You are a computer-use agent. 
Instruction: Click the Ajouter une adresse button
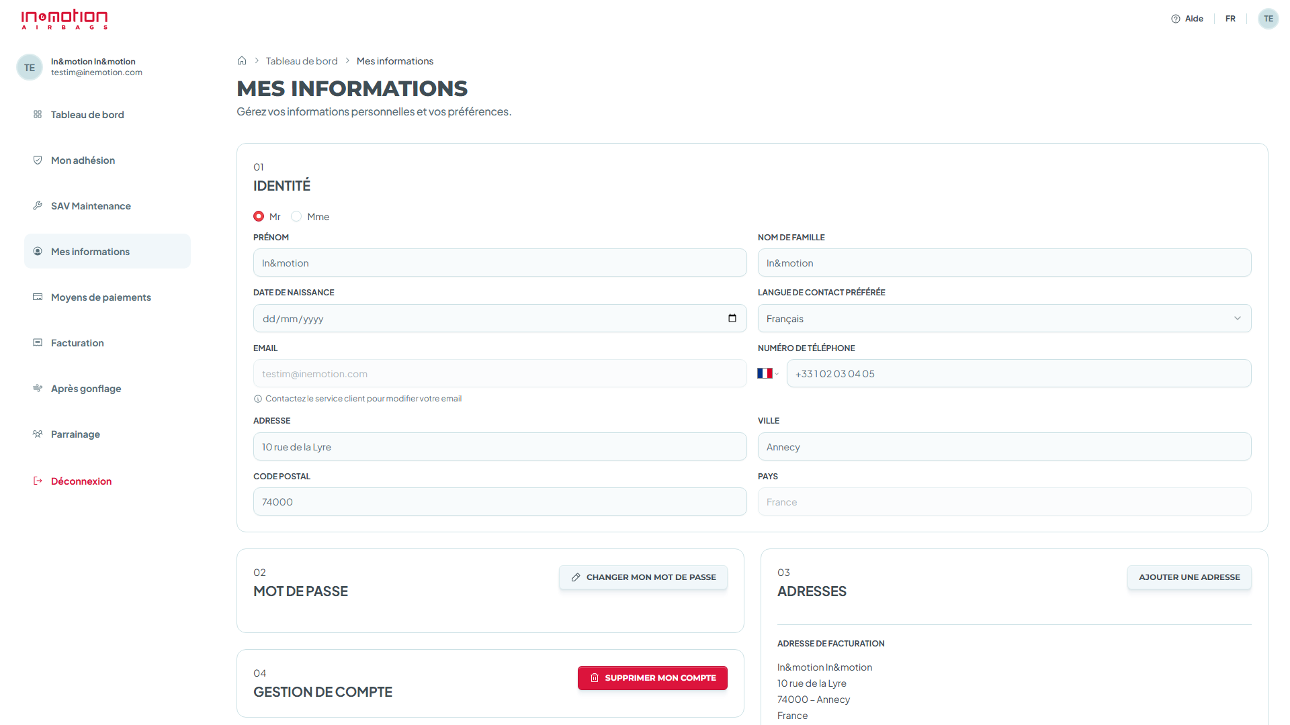(x=1189, y=577)
